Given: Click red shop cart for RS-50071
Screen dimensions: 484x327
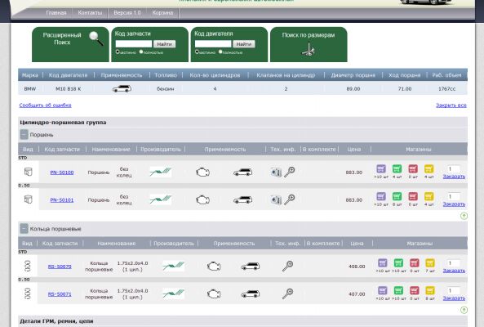Looking at the screenshot, I should [415, 290].
